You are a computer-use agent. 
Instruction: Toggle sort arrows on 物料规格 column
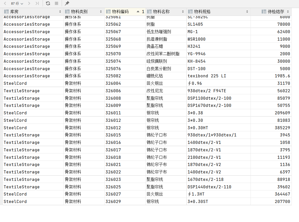coord(247,12)
